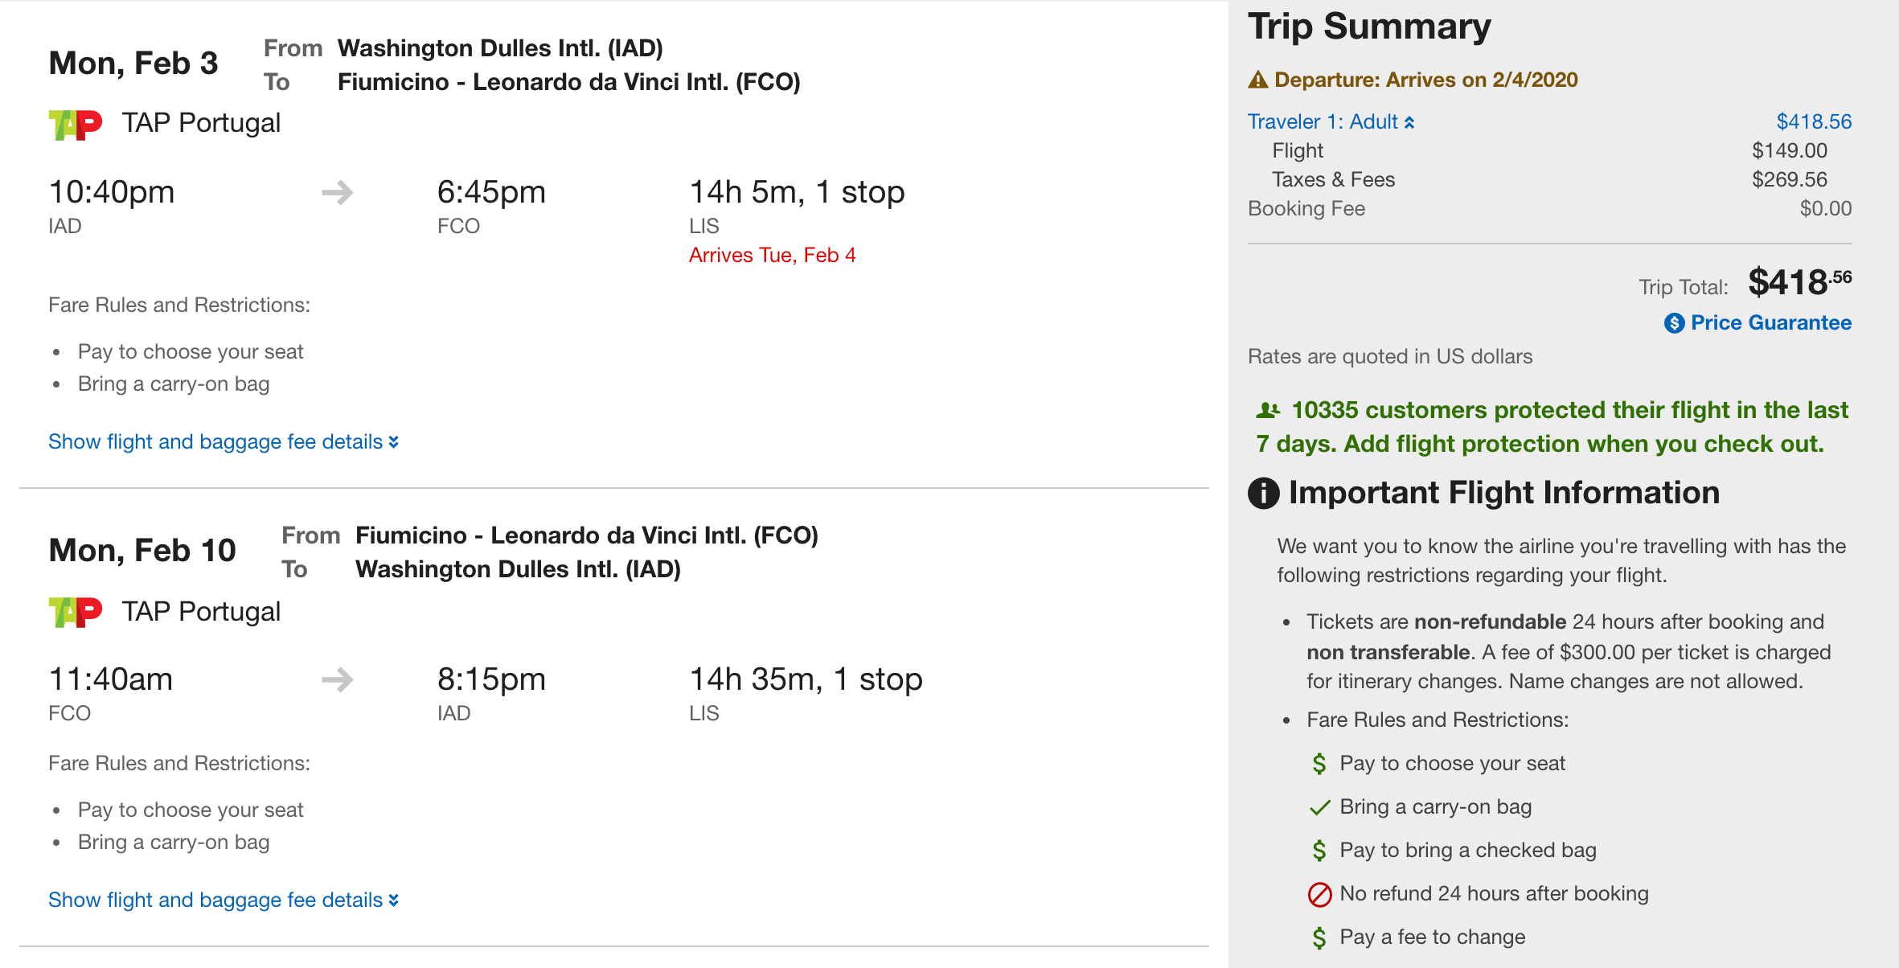
Task: Click the warning triangle beside Departure notice
Action: [1257, 80]
